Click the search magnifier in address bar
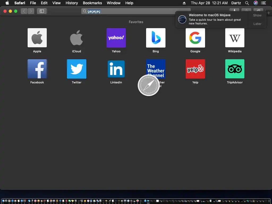This screenshot has height=204, width=272. (x=84, y=11)
